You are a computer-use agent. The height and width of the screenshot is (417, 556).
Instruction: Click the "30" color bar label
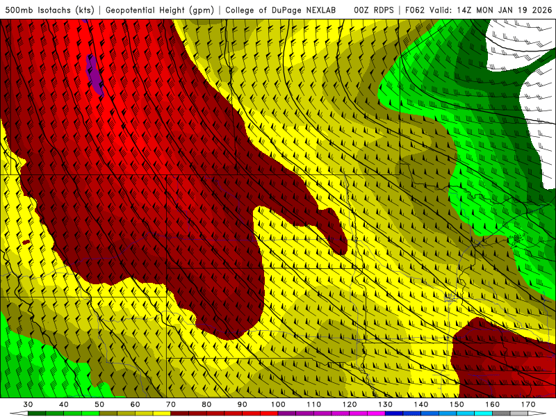coord(28,404)
